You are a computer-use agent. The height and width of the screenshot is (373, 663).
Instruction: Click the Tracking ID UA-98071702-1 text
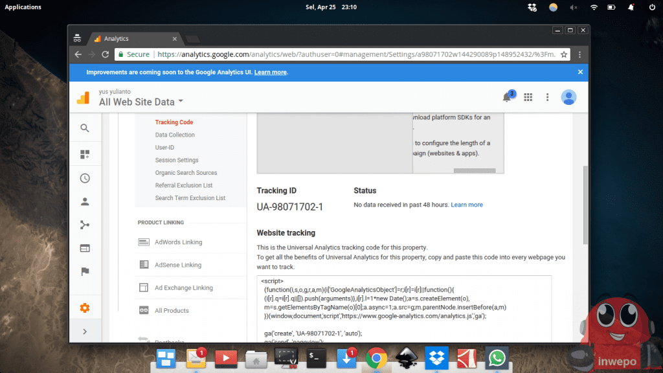click(x=289, y=207)
